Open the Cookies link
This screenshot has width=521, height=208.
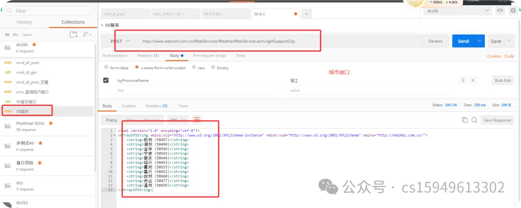click(494, 56)
